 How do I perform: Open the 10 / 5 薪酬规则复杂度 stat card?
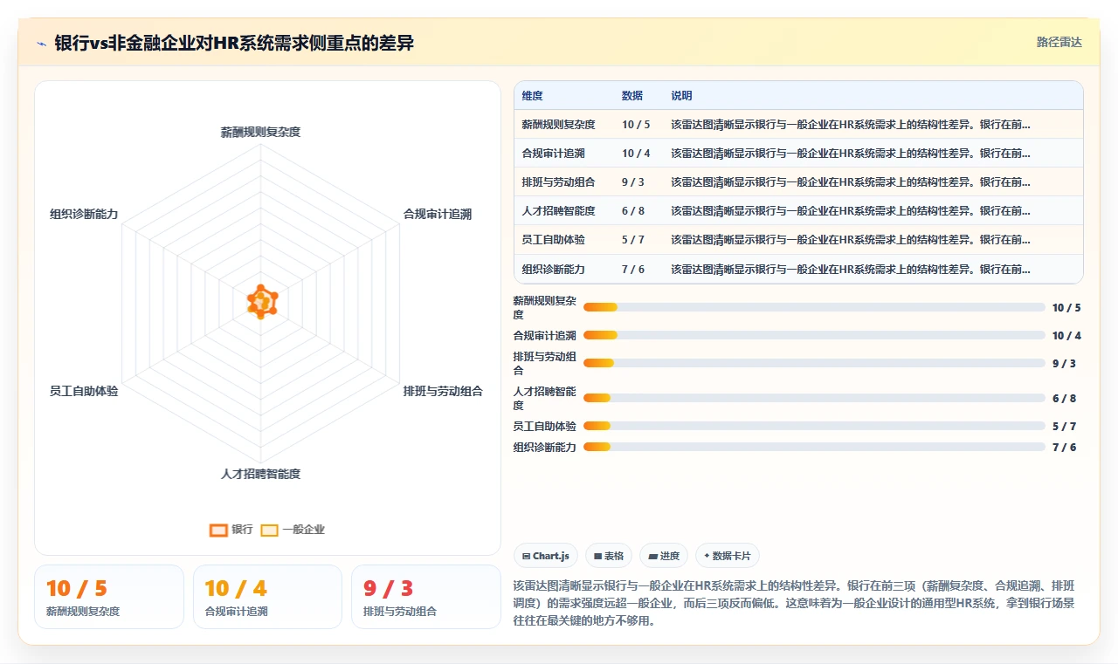click(109, 597)
